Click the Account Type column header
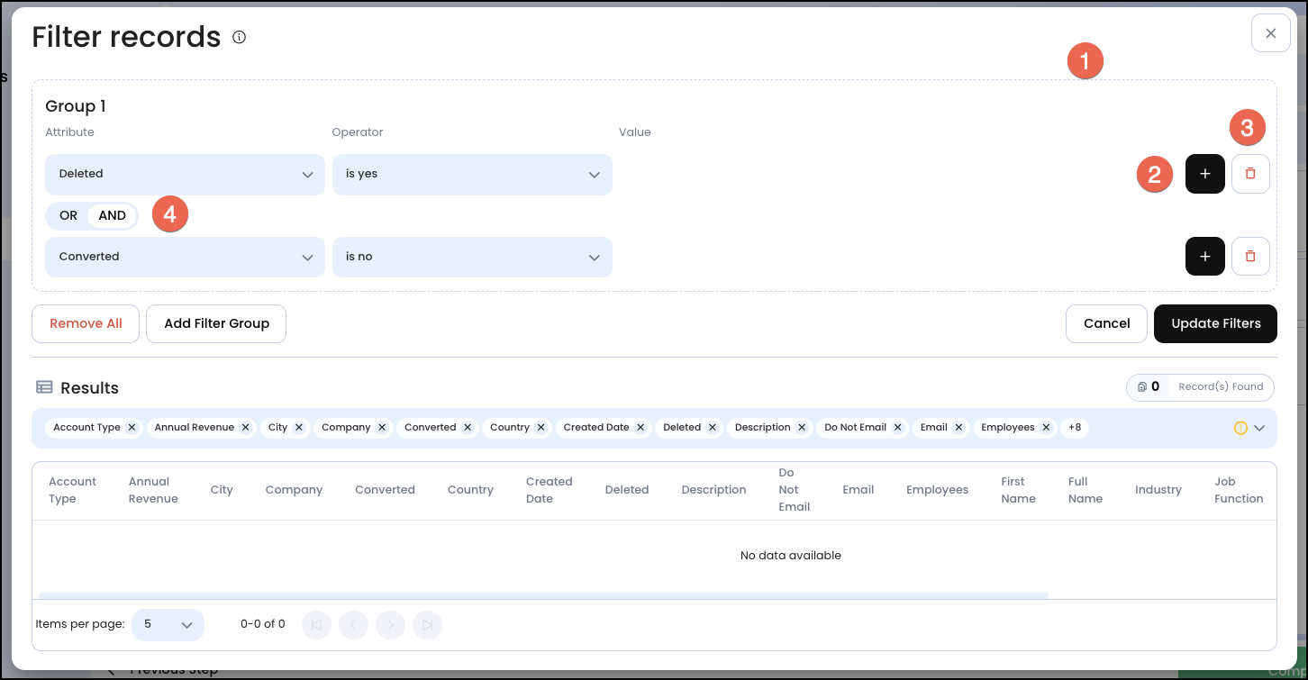1308x680 pixels. [x=72, y=490]
